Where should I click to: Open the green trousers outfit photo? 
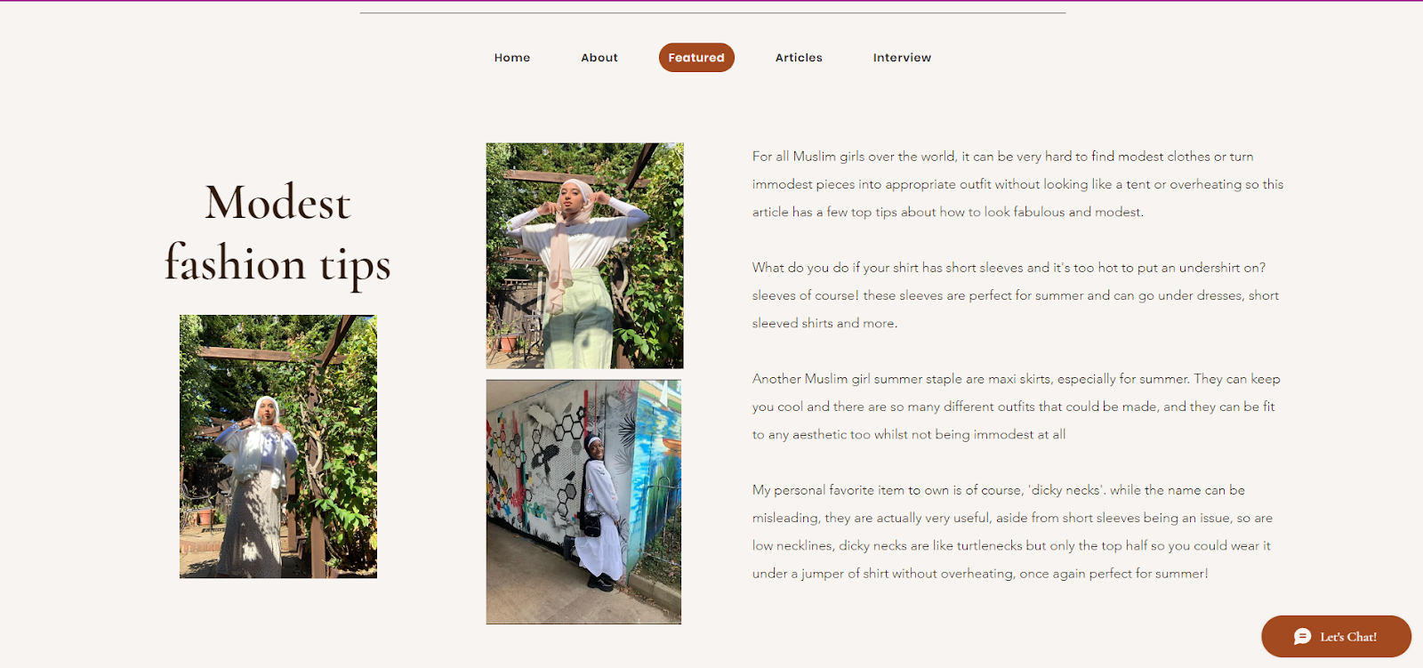[x=584, y=256]
